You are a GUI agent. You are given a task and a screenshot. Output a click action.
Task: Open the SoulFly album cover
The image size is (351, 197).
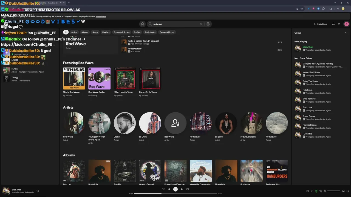click(x=125, y=171)
